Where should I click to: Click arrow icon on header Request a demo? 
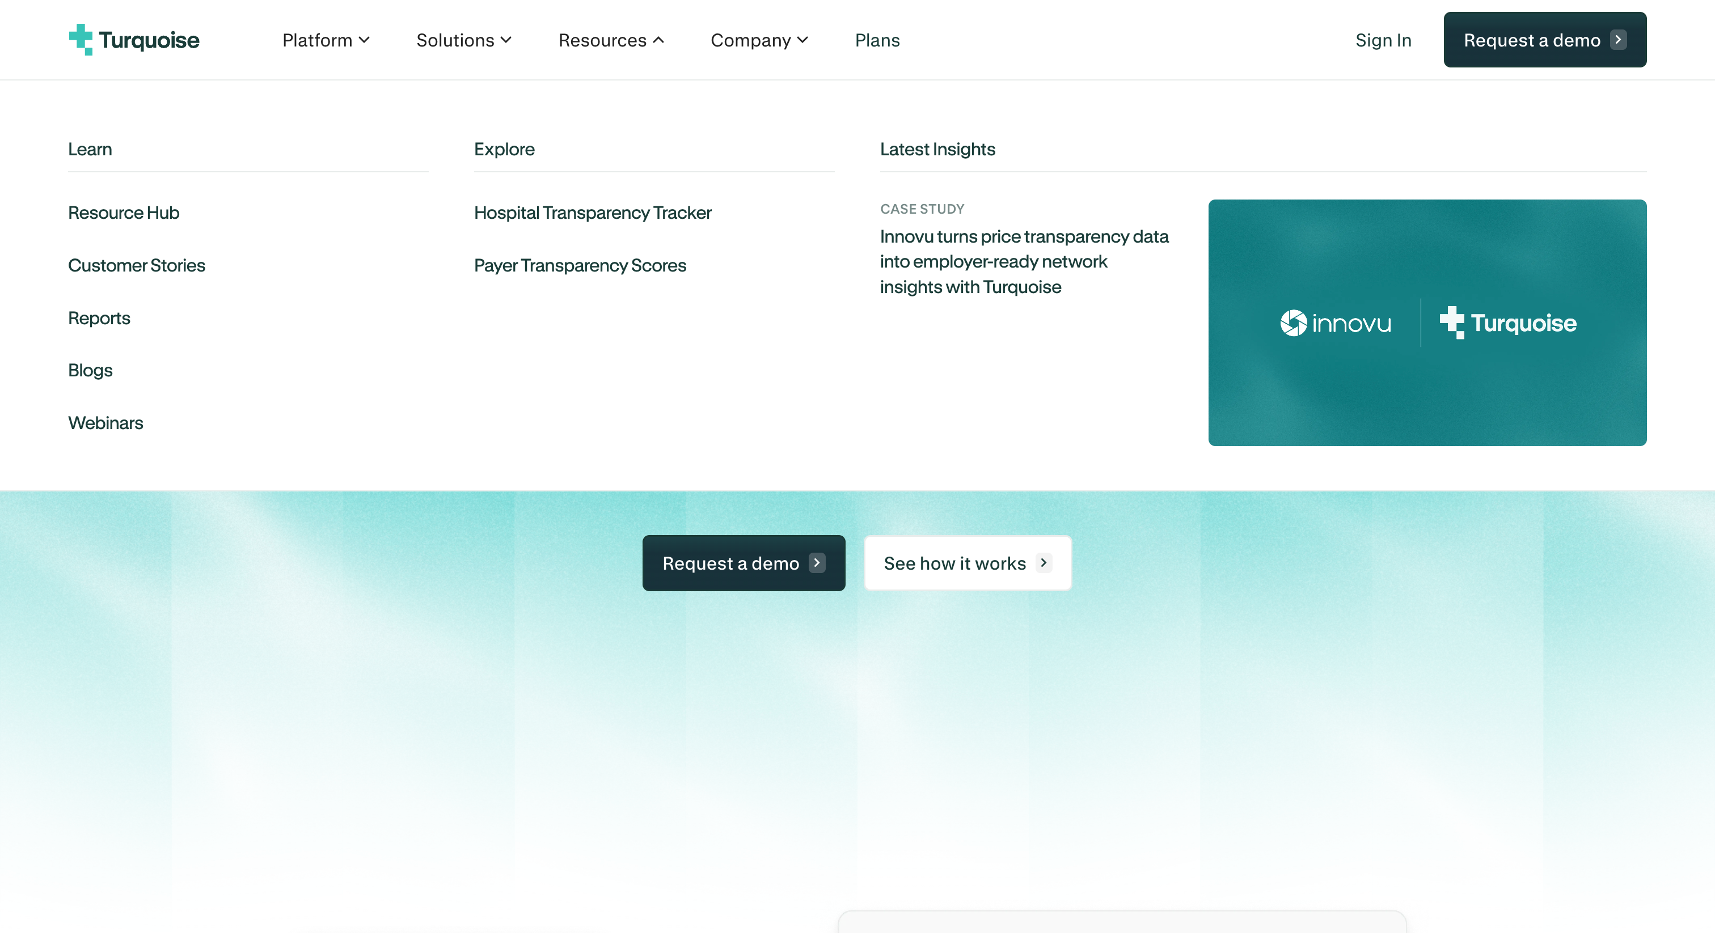click(1618, 40)
